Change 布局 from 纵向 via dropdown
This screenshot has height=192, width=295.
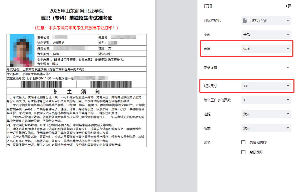[x=266, y=49]
